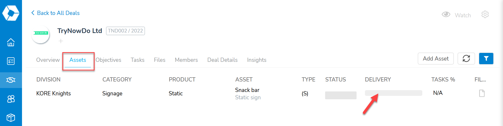Open the four-circles sidebar icon
The width and height of the screenshot is (503, 126).
[11, 99]
